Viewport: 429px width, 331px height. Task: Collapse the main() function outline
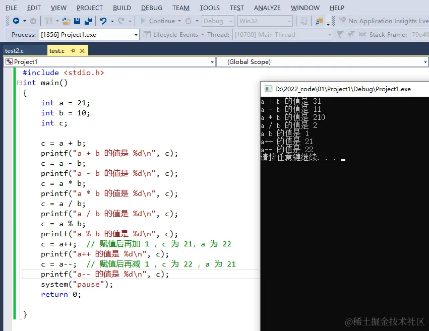[19, 83]
